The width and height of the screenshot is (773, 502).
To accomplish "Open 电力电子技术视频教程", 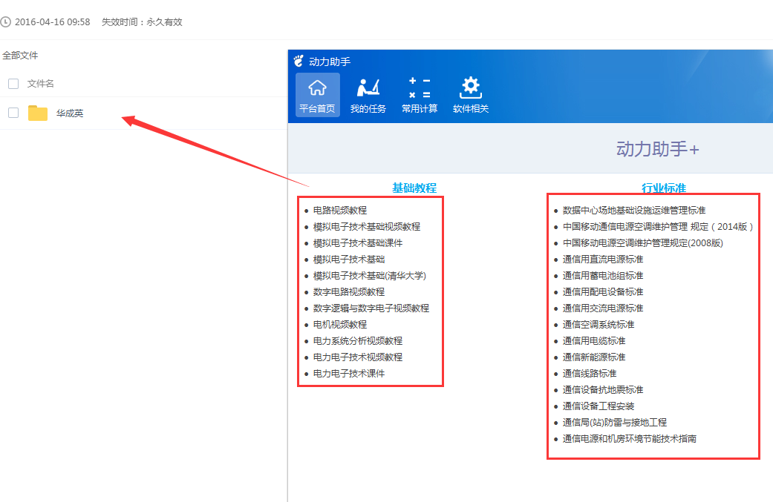I will tap(358, 357).
